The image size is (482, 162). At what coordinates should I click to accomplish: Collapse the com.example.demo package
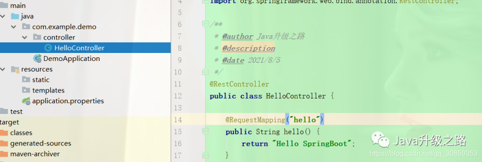point(13,27)
